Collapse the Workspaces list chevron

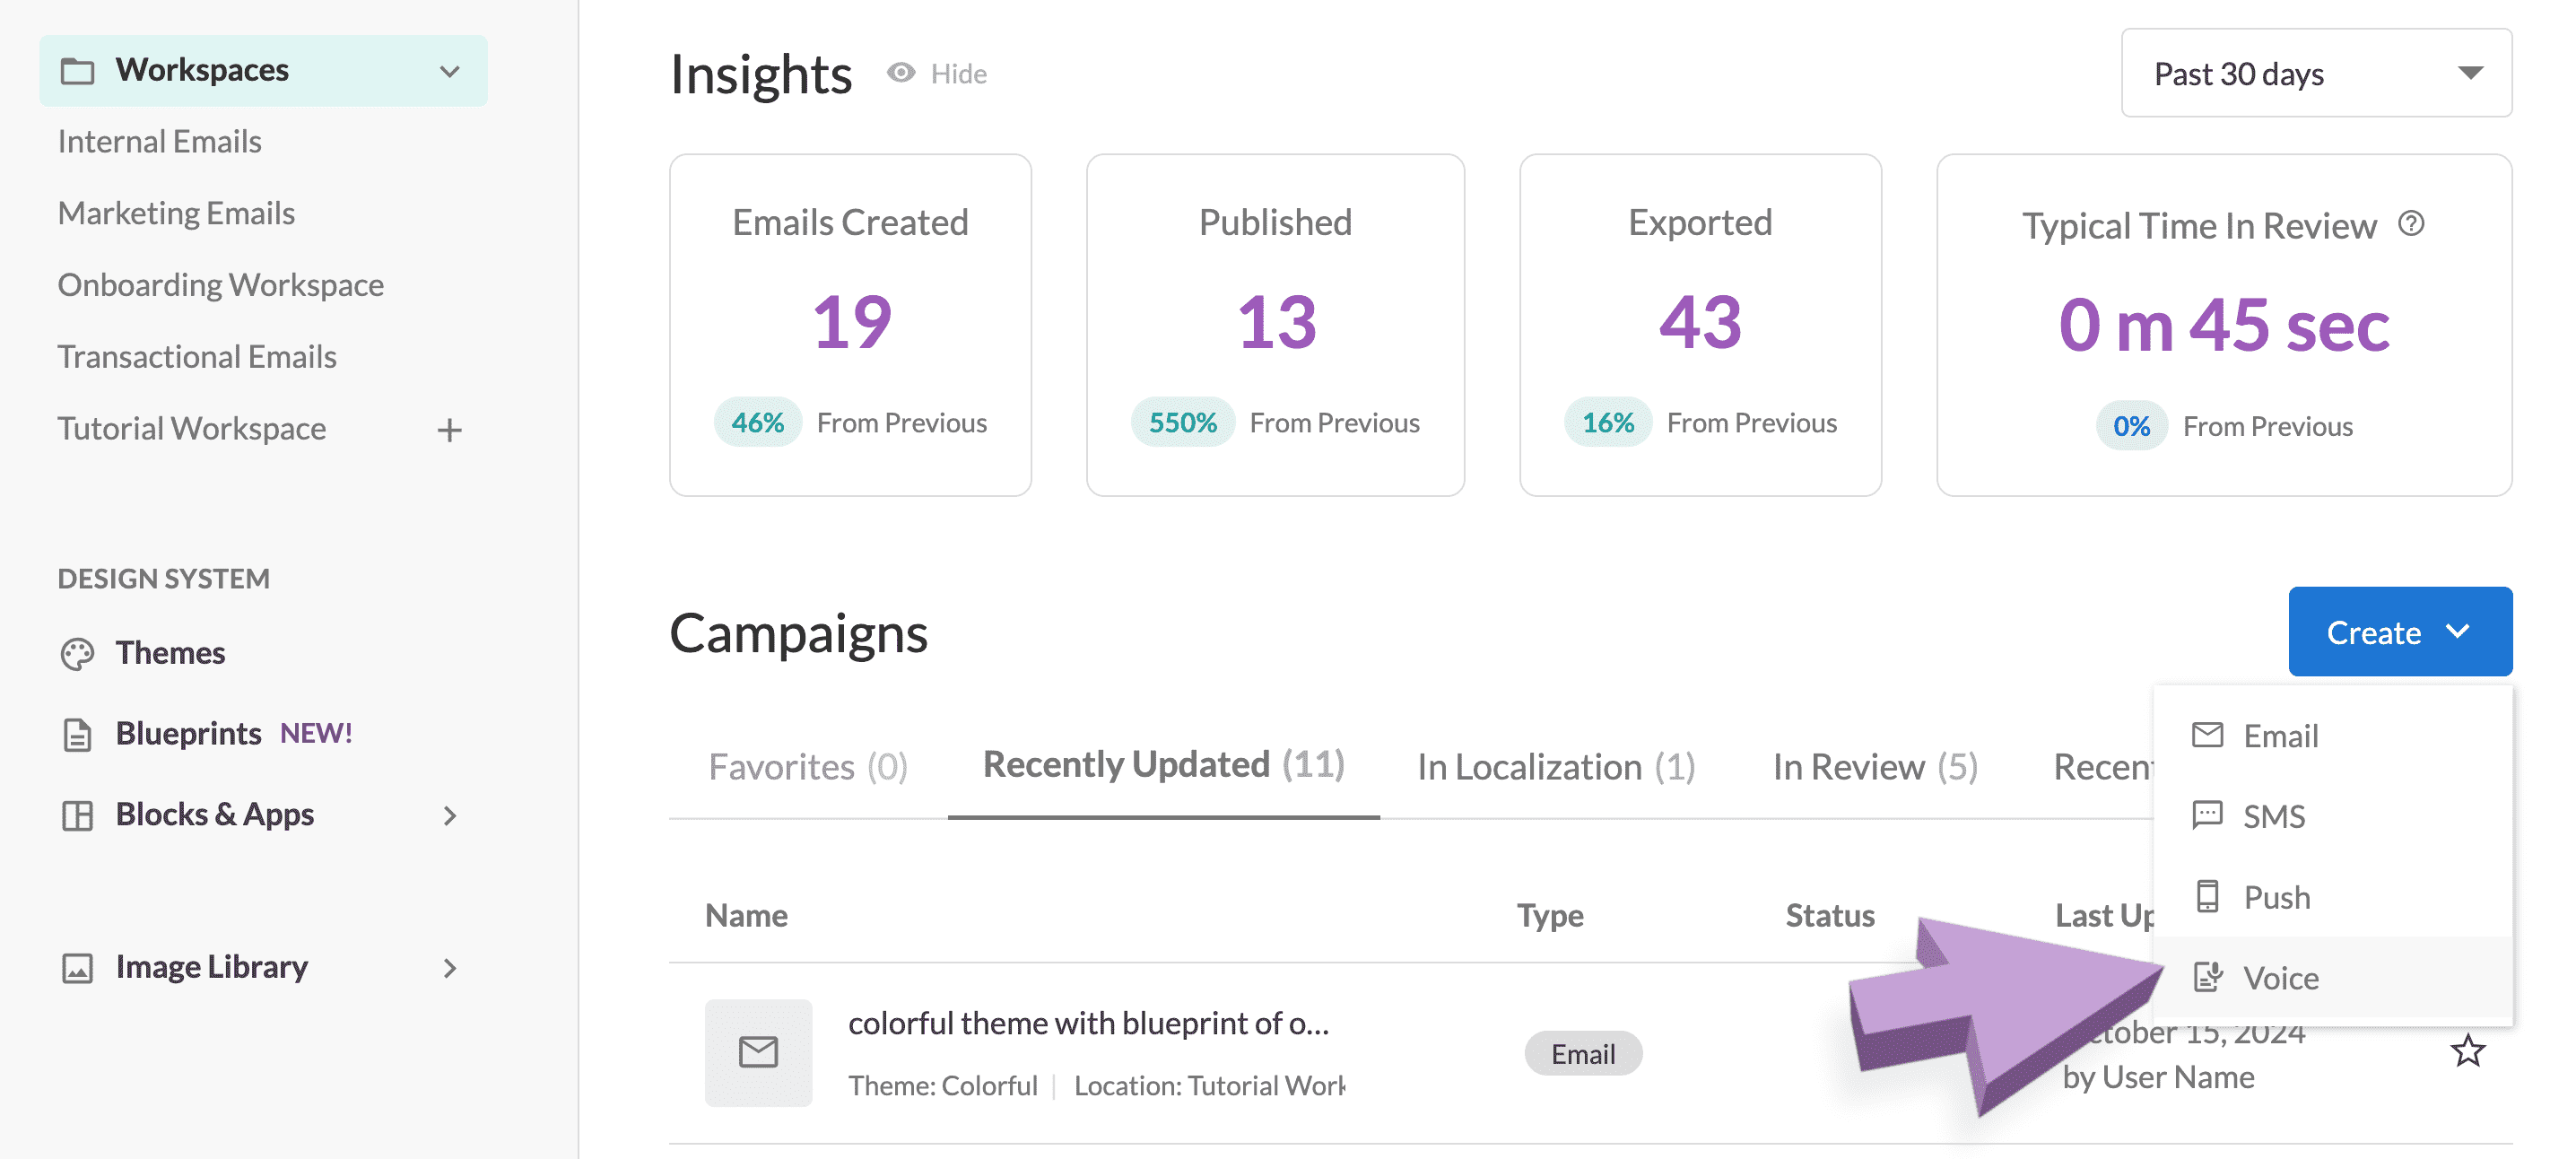tap(449, 71)
